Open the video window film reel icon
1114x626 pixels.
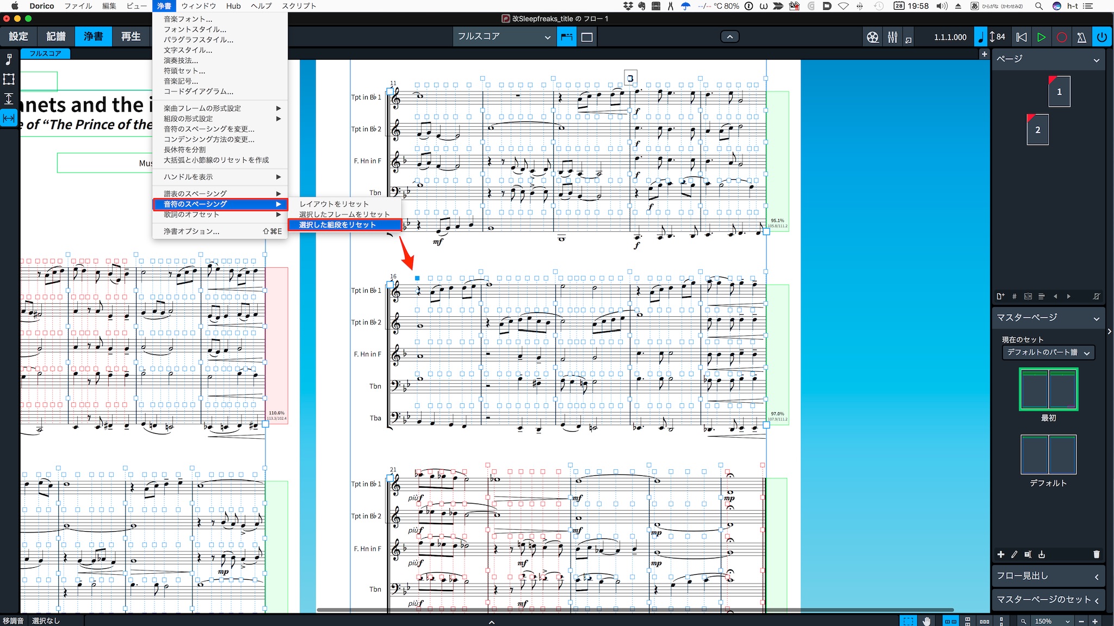[872, 37]
